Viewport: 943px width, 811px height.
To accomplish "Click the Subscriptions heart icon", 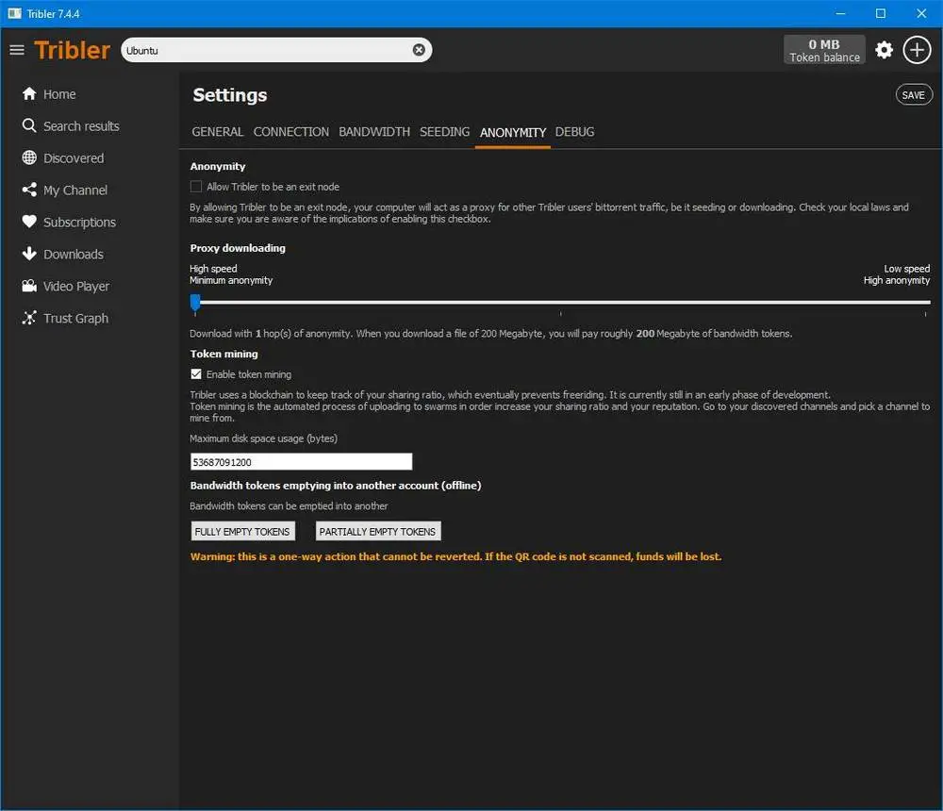I will pos(29,222).
